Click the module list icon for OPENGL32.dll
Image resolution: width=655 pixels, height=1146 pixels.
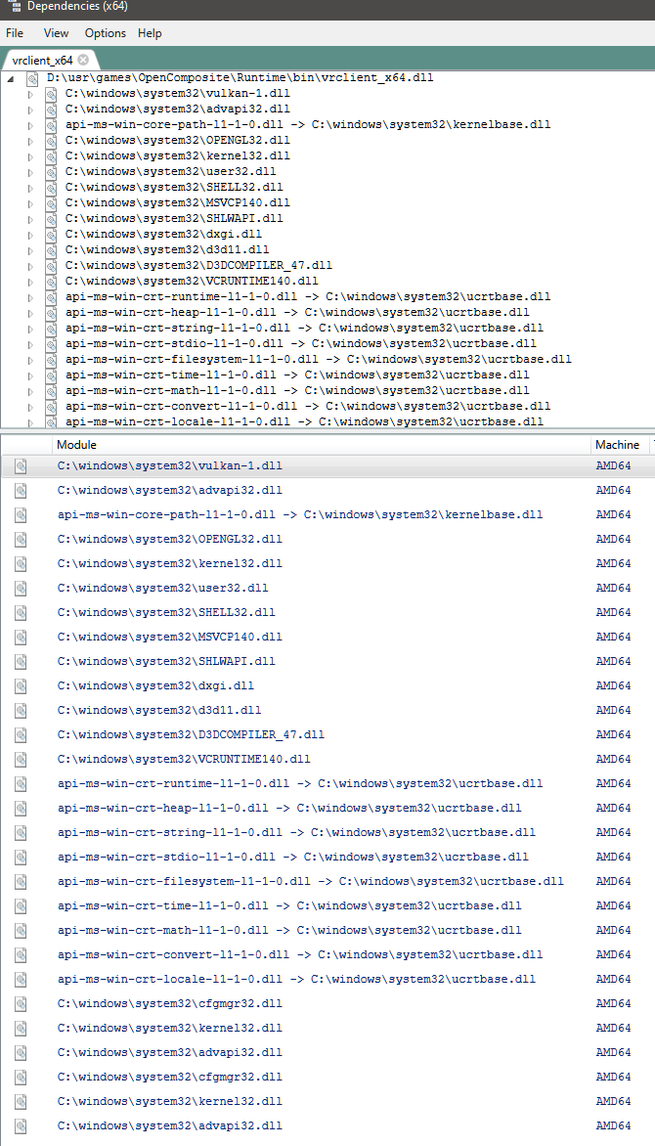[x=21, y=540]
